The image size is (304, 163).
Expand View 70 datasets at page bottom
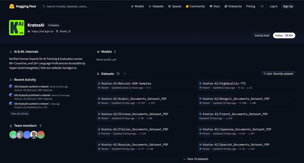coord(196,159)
